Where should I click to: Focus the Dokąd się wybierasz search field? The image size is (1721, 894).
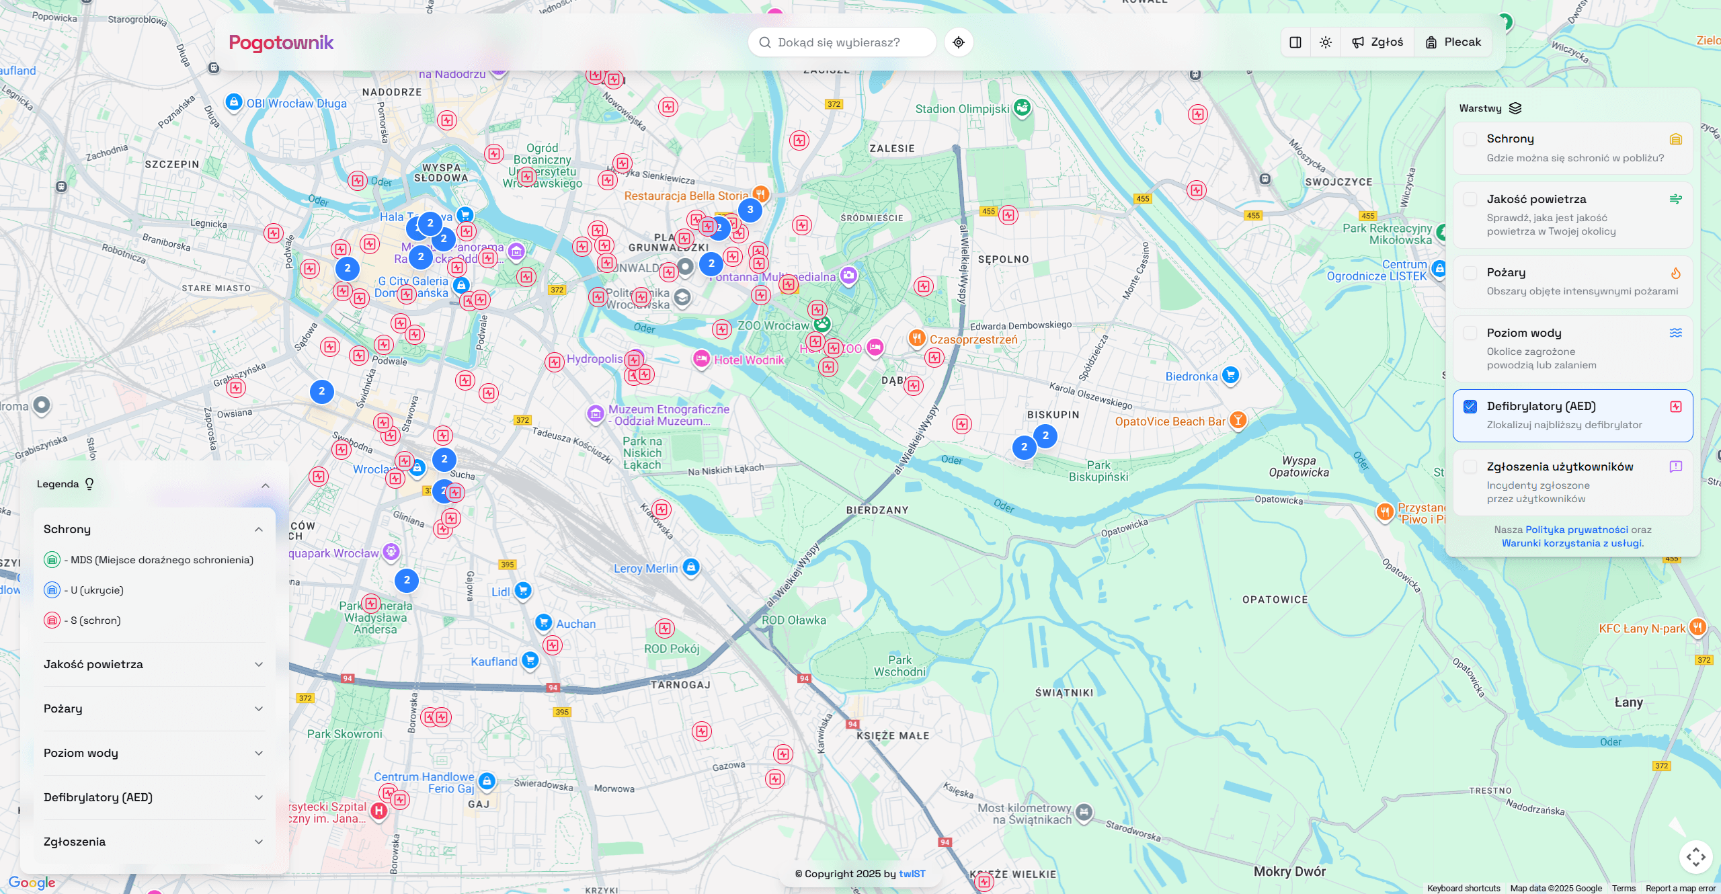click(x=842, y=42)
